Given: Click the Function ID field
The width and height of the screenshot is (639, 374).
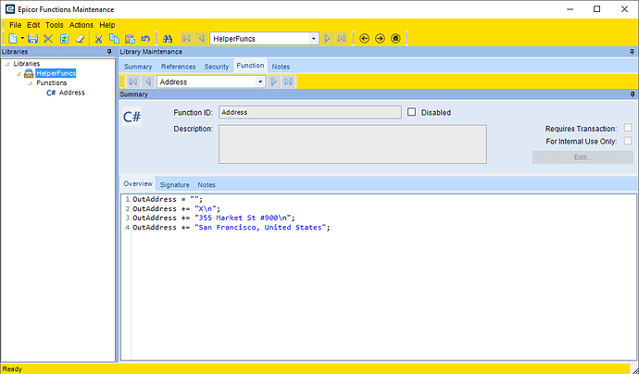Looking at the screenshot, I should click(x=309, y=112).
